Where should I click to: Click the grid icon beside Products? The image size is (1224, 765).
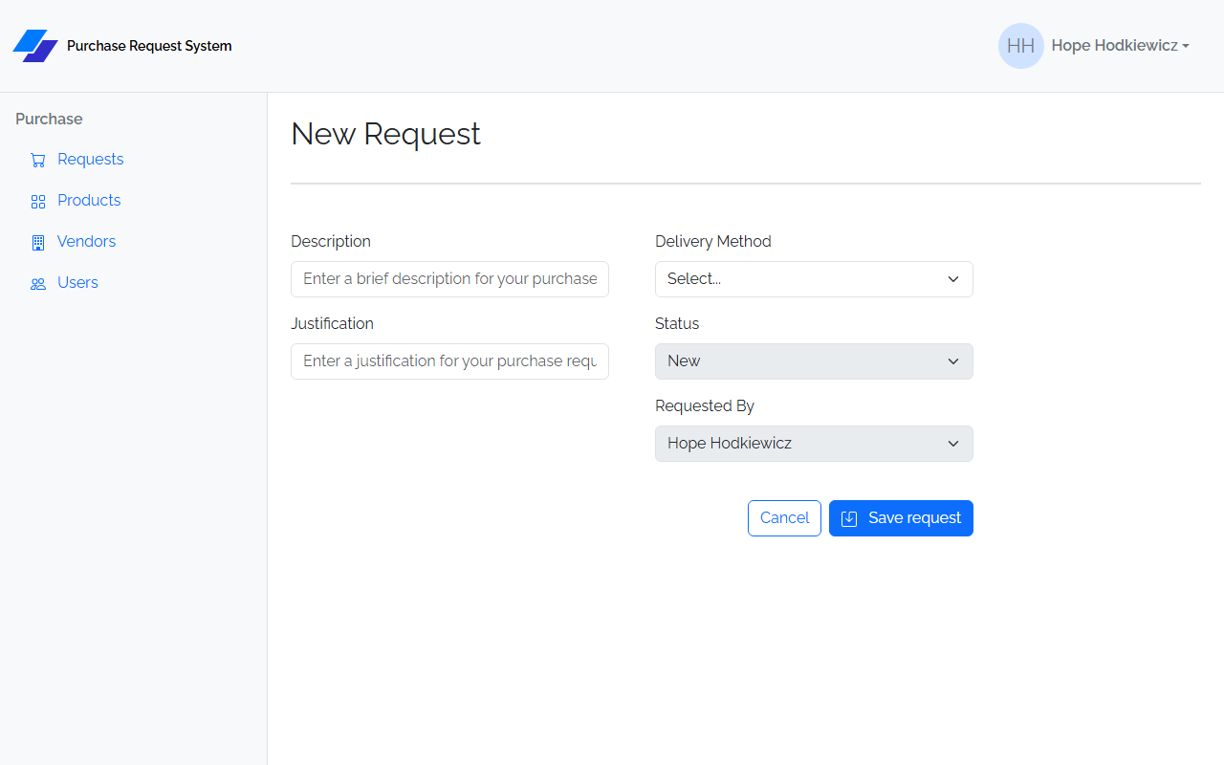tap(38, 202)
